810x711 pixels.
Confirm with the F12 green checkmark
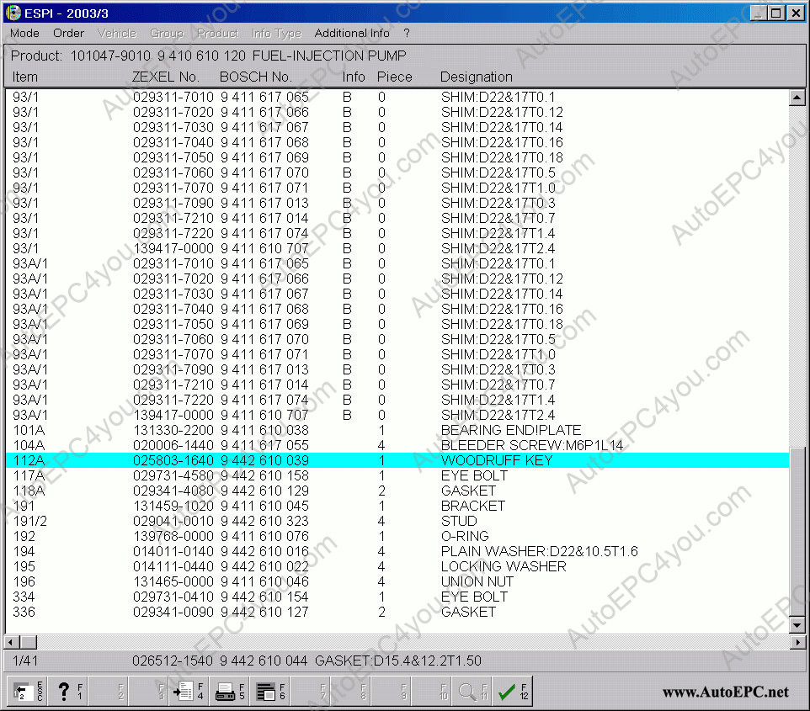[x=513, y=692]
